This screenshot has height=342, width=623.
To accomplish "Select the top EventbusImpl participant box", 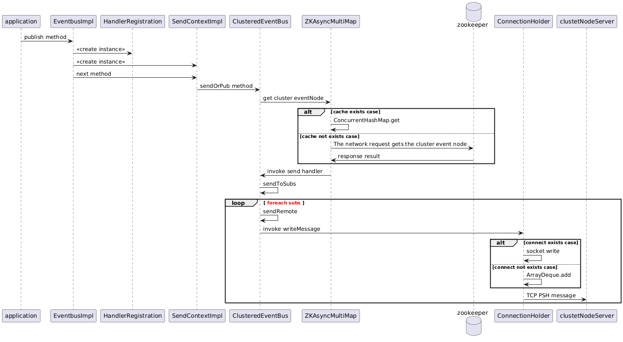I will click(x=73, y=21).
